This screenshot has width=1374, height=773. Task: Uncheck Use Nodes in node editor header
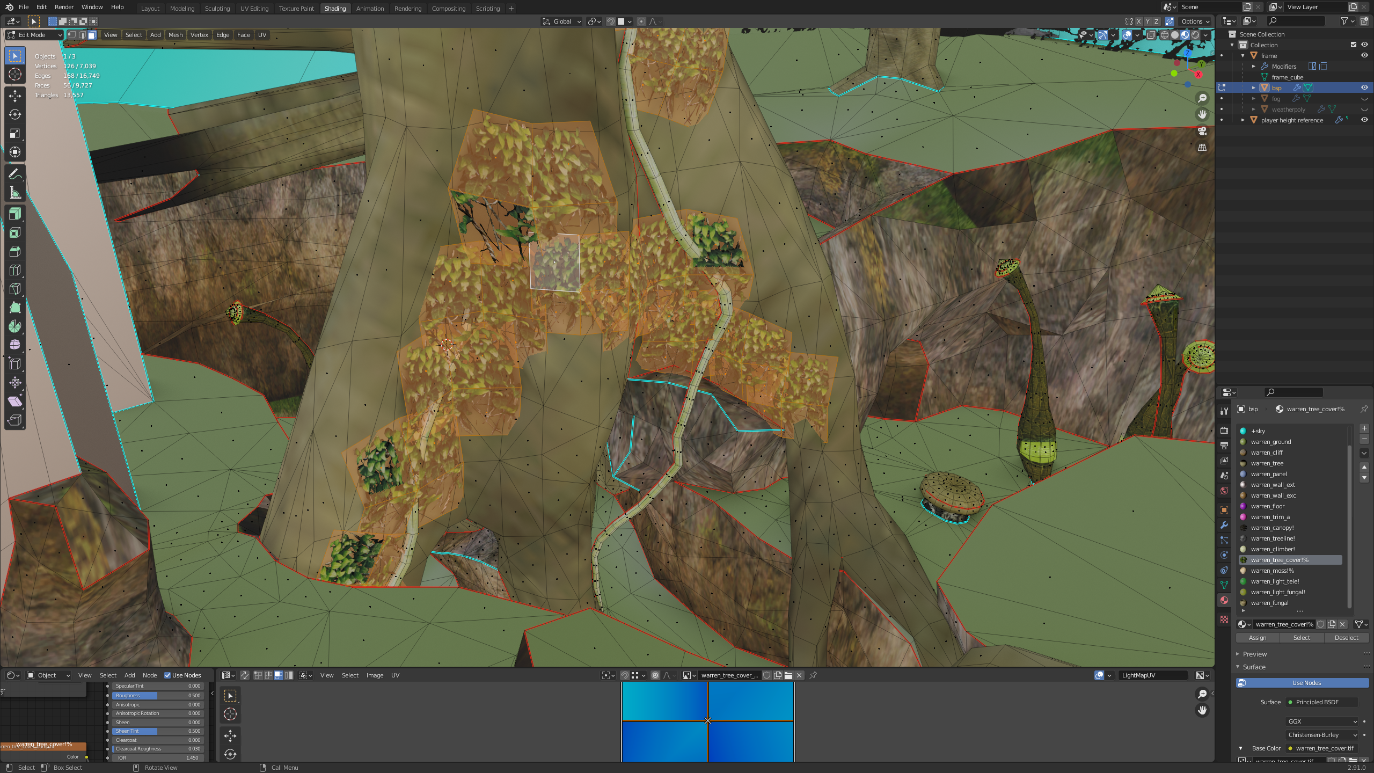(167, 675)
